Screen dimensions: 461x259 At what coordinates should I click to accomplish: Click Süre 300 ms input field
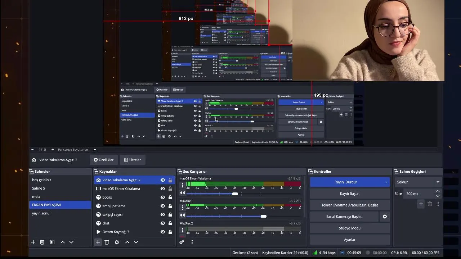click(x=419, y=194)
